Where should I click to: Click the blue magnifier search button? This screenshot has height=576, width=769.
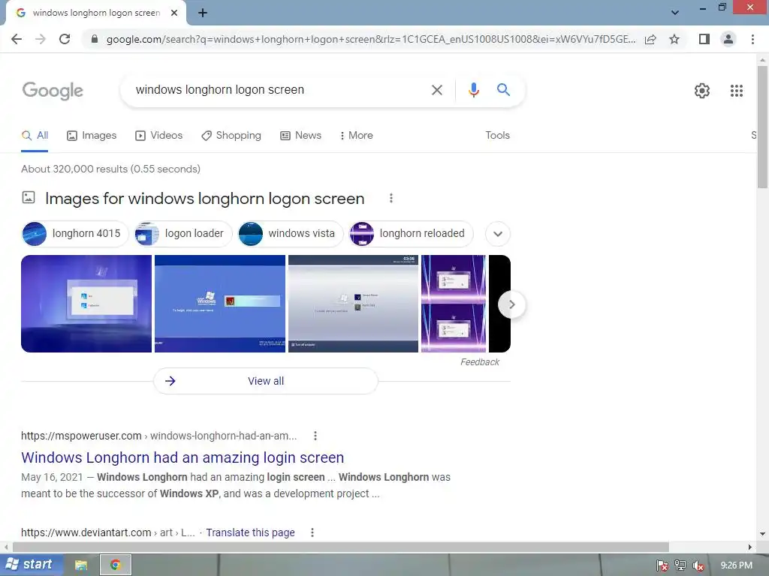tap(503, 90)
